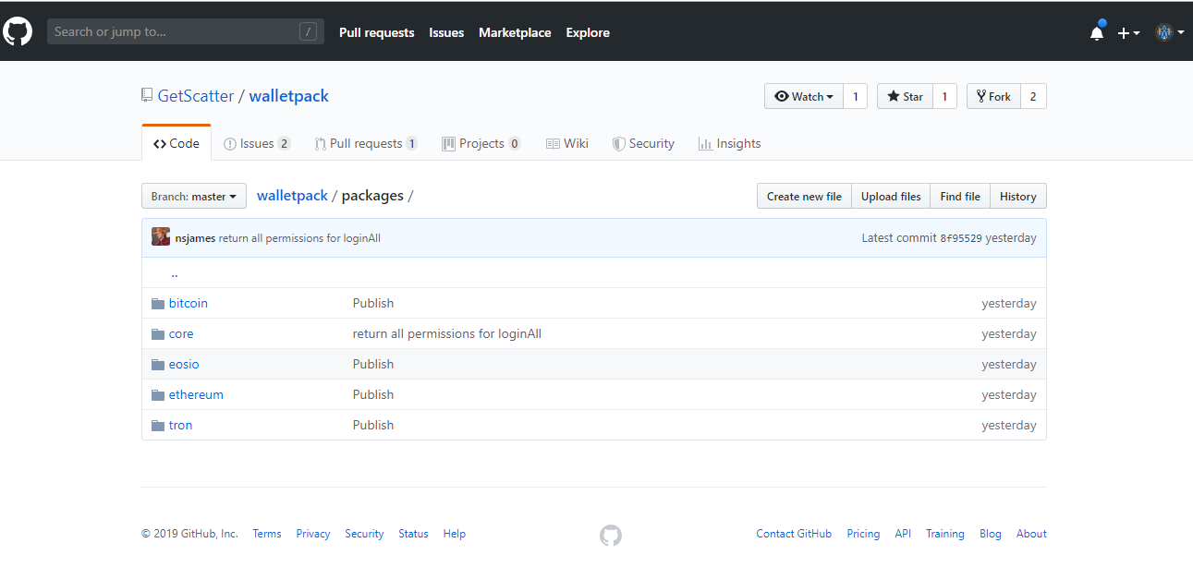This screenshot has height=579, width=1193.
Task: Click the ethereum folder icon
Action: (x=158, y=395)
